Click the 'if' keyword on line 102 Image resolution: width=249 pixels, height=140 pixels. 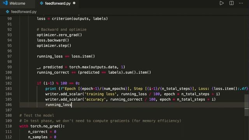tap(39, 83)
